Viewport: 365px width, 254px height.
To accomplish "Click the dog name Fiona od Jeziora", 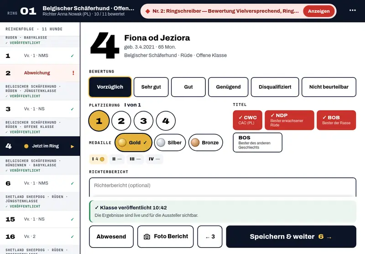I will [x=157, y=38].
